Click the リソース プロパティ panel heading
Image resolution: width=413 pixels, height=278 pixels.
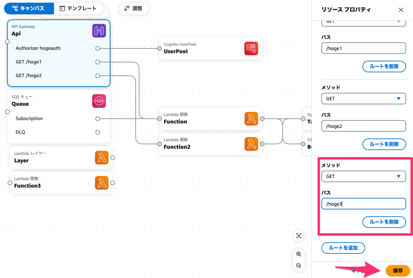click(346, 10)
